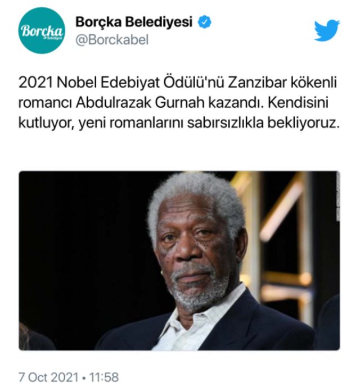Image resolution: width=360 pixels, height=383 pixels.
Task: Click the 11:58 time in the timestamp
Action: click(103, 376)
